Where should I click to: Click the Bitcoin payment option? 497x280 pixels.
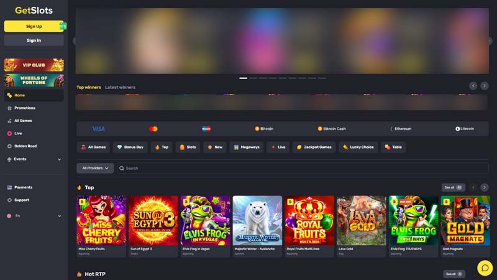click(264, 129)
